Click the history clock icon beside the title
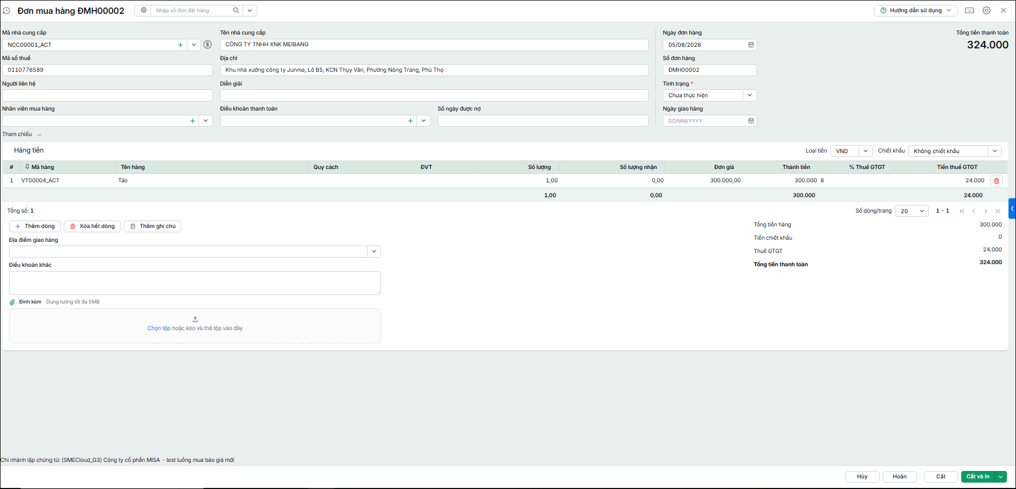 point(6,11)
